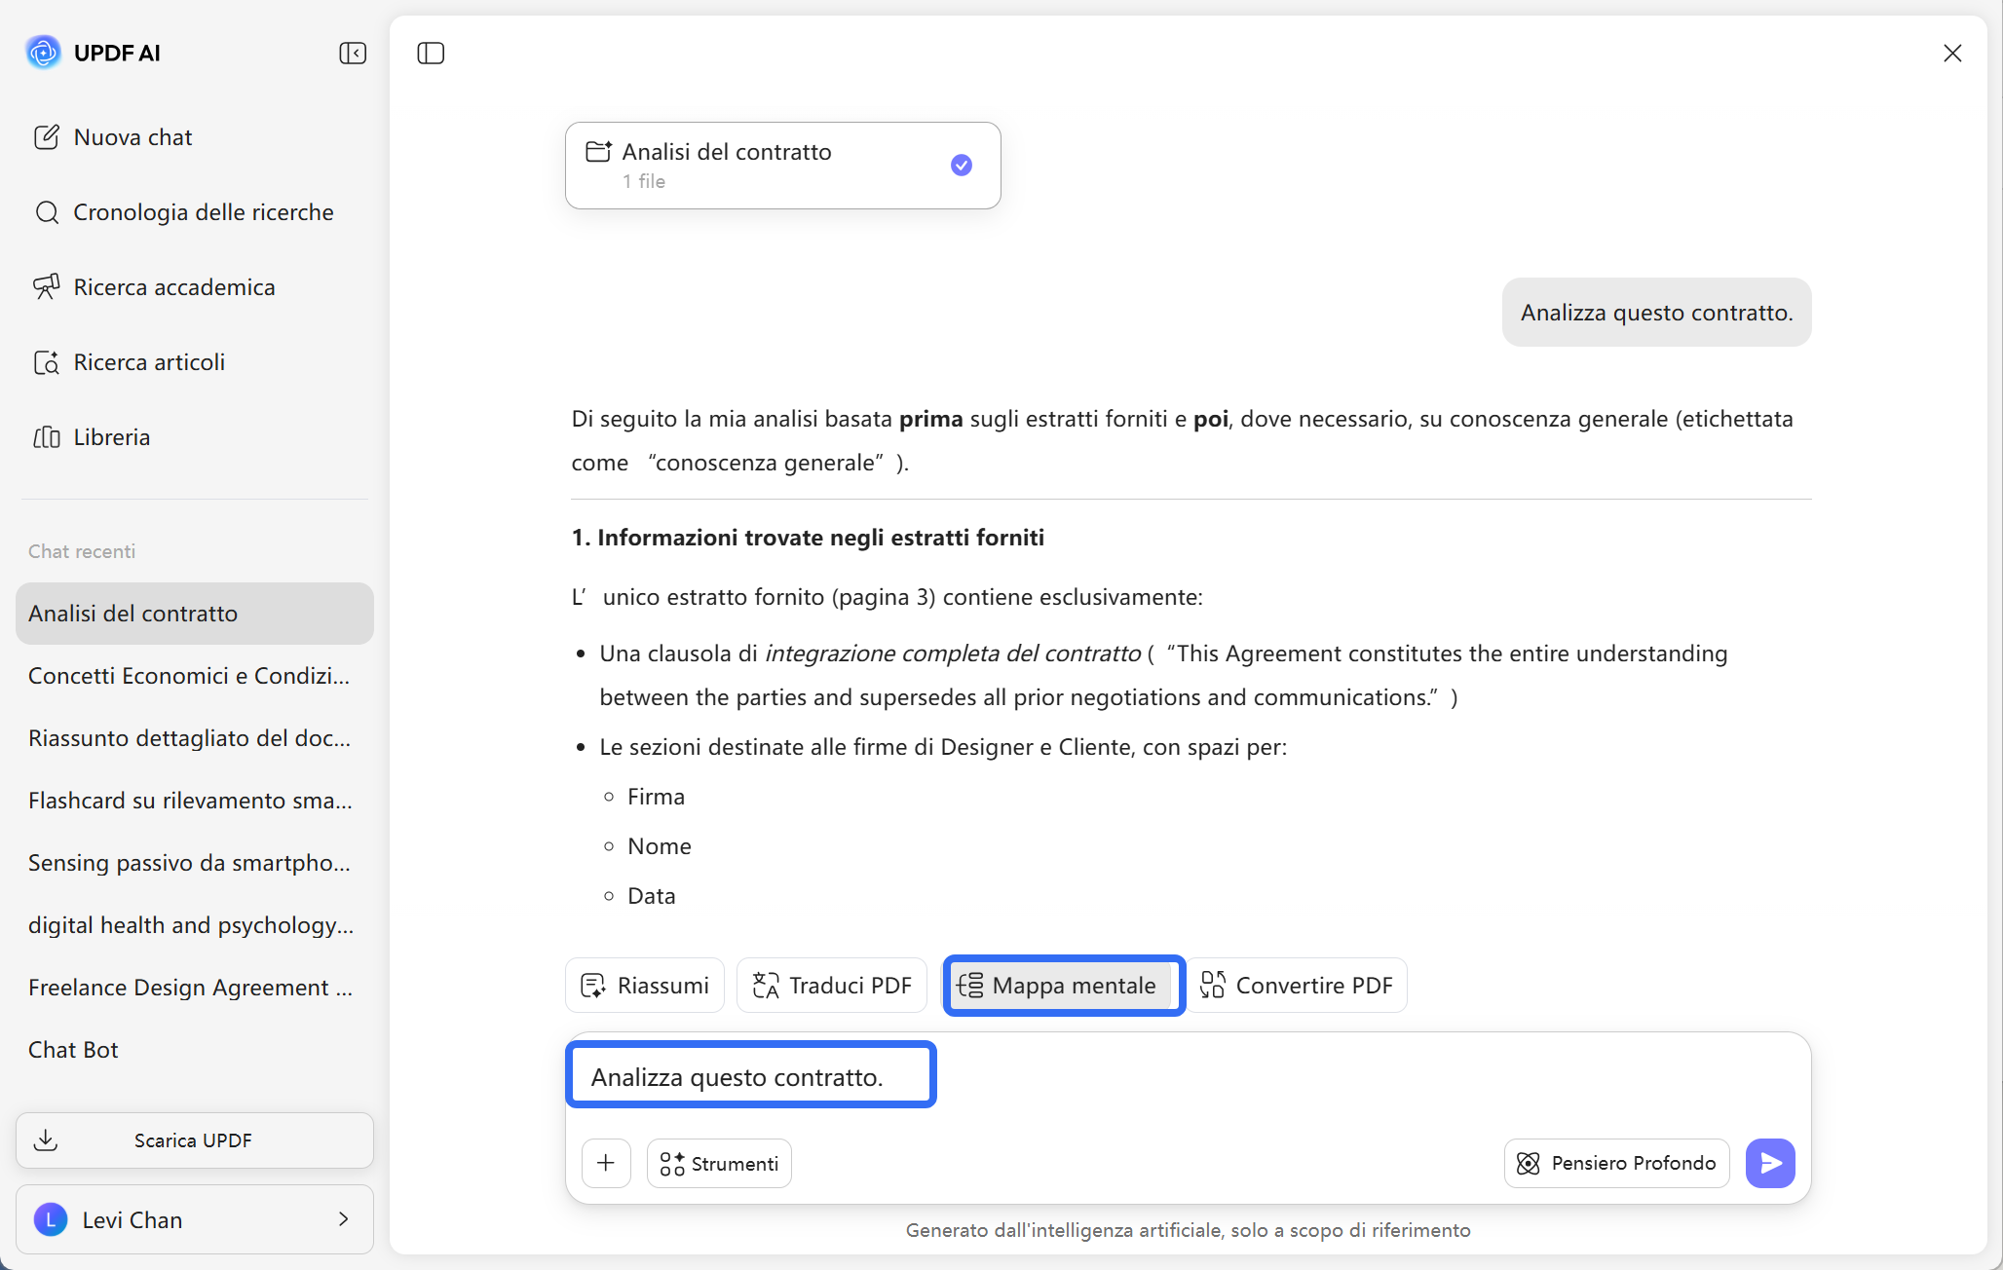Collapse the left sidebar with the chevron
Viewport: 2003px width, 1270px height.
pyautogui.click(x=352, y=53)
